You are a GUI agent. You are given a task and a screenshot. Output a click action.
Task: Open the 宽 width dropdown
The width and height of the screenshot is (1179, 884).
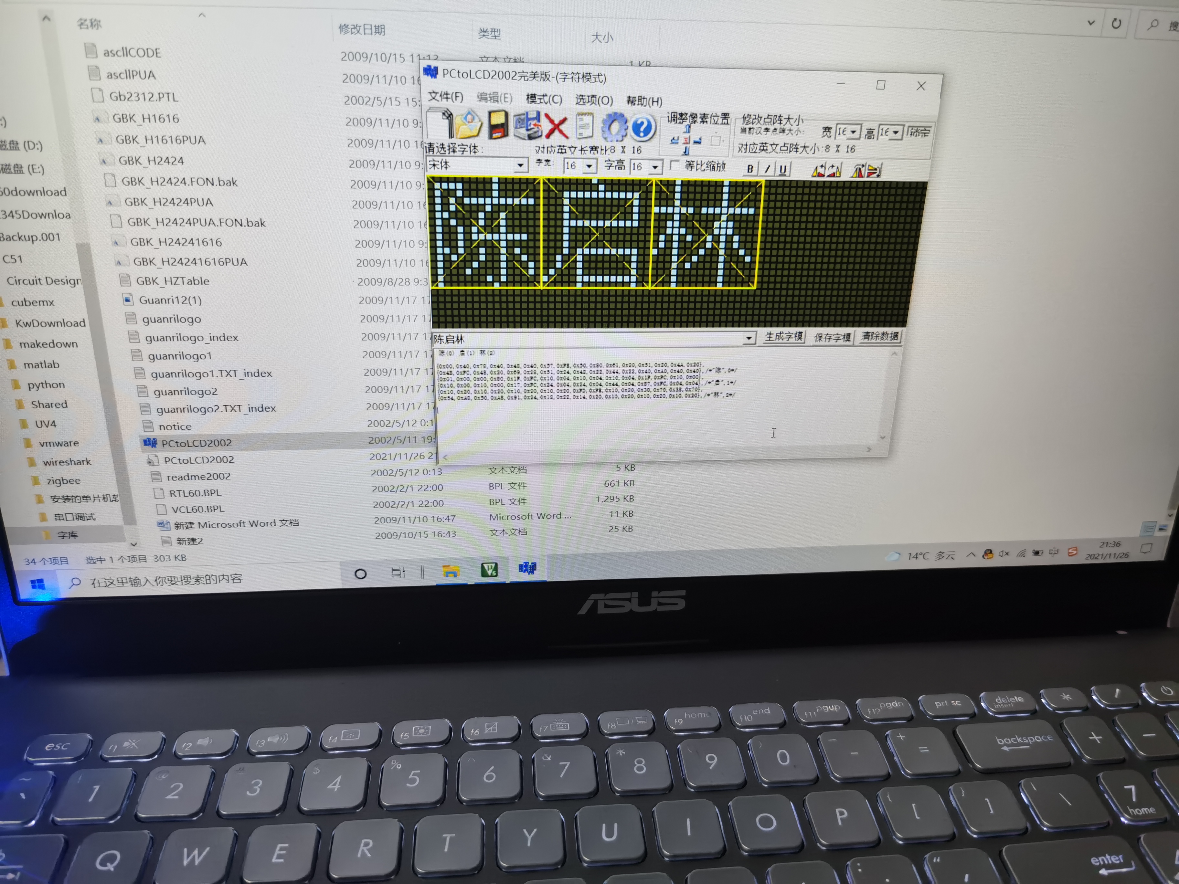[x=854, y=132]
